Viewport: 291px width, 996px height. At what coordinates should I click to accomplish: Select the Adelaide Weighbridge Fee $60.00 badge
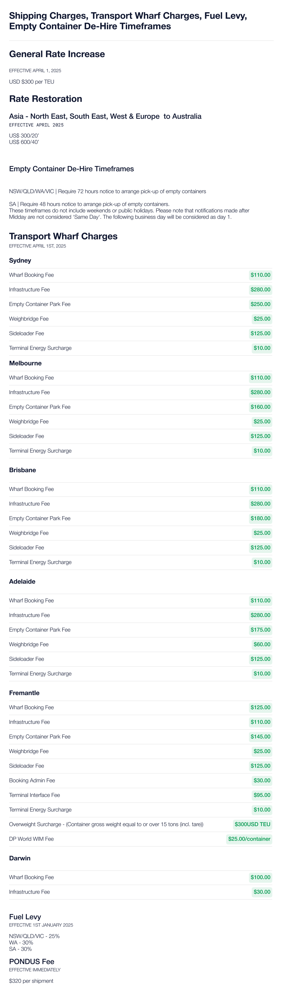(262, 644)
